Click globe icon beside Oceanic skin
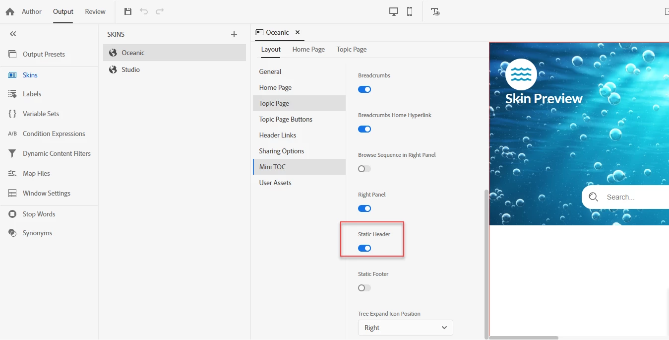The image size is (669, 340). coord(113,53)
